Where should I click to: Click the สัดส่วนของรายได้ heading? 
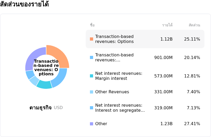click(24, 4)
